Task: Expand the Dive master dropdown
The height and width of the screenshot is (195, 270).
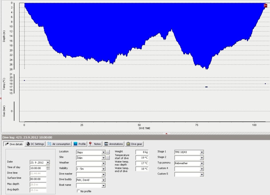Action: (x=103, y=175)
